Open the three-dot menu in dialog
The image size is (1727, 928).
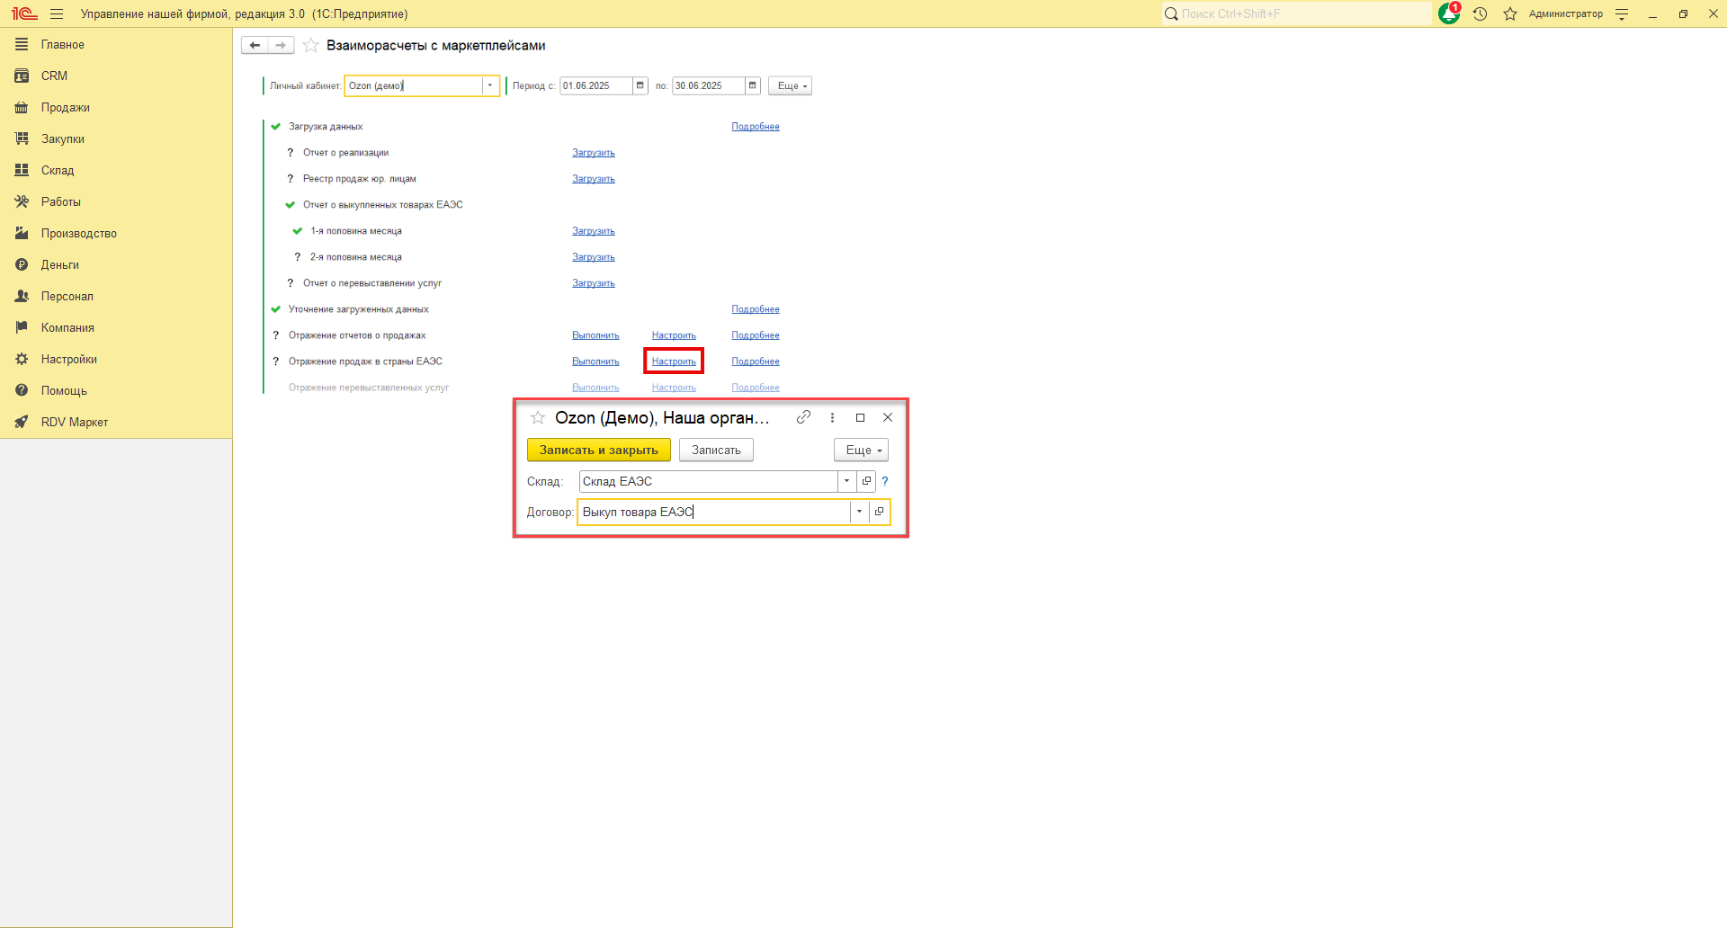(x=832, y=417)
